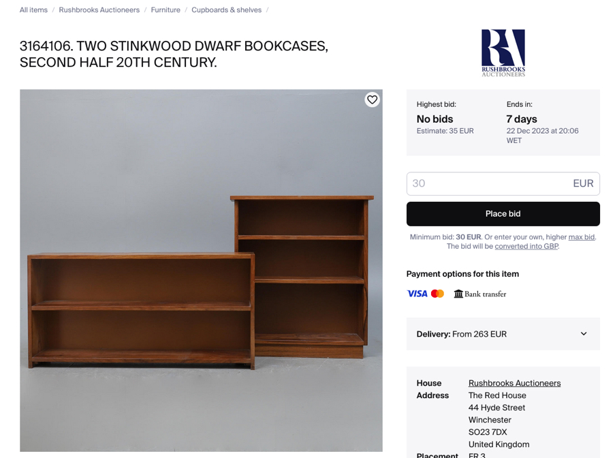Add bookcases to favorites with heart icon
This screenshot has height=458, width=615.
tap(372, 100)
